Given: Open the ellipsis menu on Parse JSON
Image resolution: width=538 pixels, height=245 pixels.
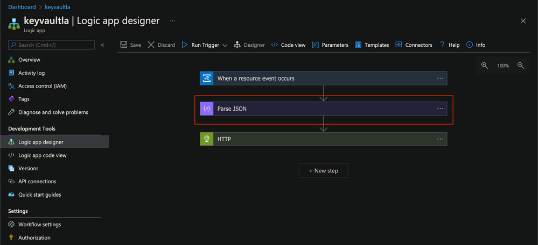Looking at the screenshot, I should (440, 109).
